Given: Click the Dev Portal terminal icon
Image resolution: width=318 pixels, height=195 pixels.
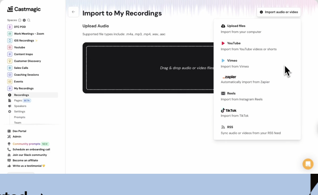Looking at the screenshot, I should click(9, 131).
